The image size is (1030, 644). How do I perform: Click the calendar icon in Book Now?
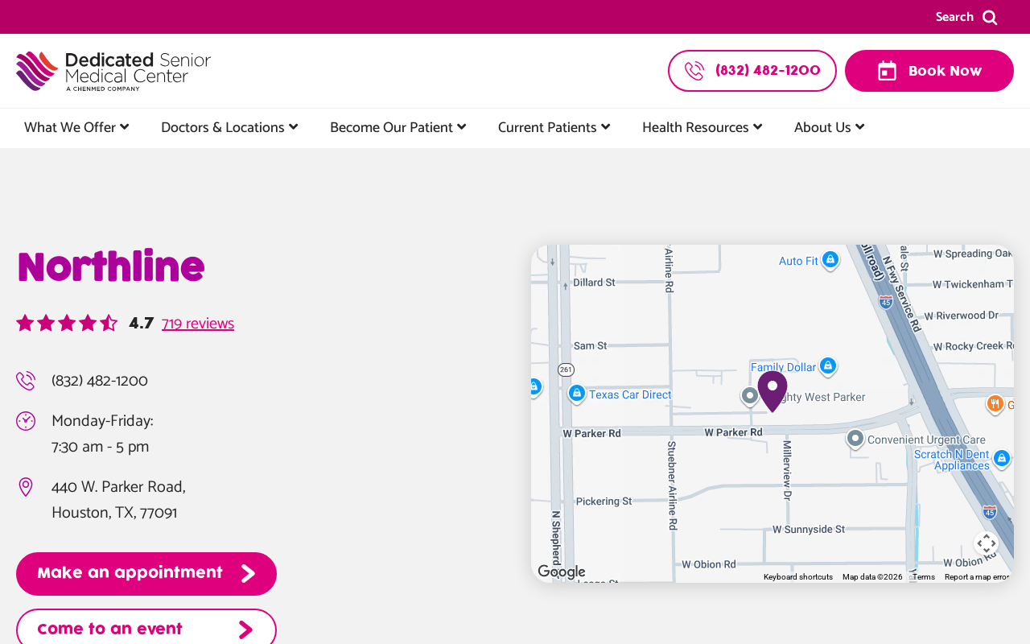click(887, 71)
